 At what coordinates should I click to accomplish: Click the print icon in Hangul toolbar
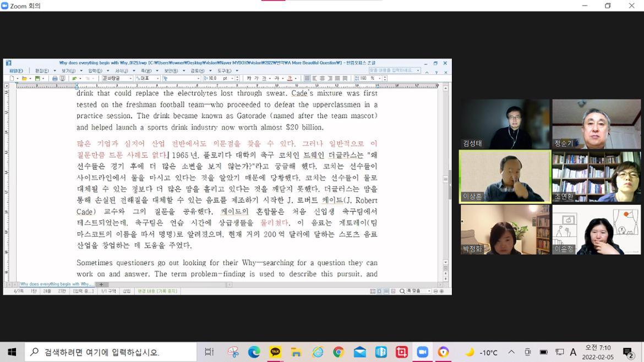[x=54, y=79]
